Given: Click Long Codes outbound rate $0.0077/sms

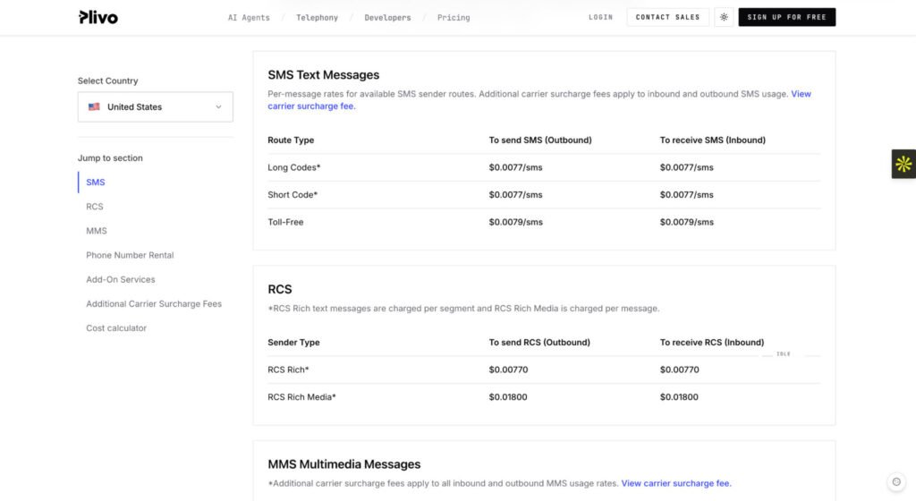Looking at the screenshot, I should (x=516, y=167).
